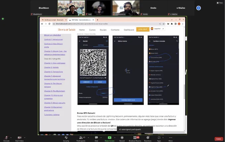Open Chapter 11: Bitcoin security link
The height and width of the screenshot is (142, 225).
click(55, 103)
